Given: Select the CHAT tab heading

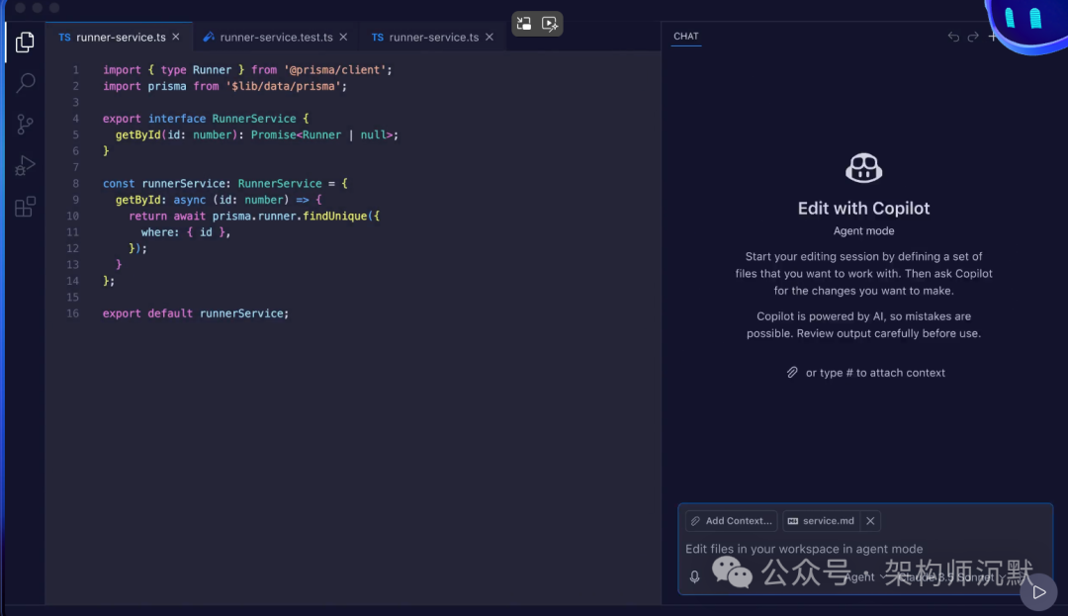Looking at the screenshot, I should tap(685, 36).
